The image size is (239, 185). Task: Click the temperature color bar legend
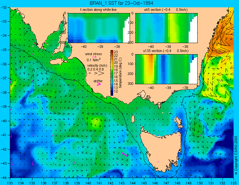pyautogui.click(x=112, y=73)
